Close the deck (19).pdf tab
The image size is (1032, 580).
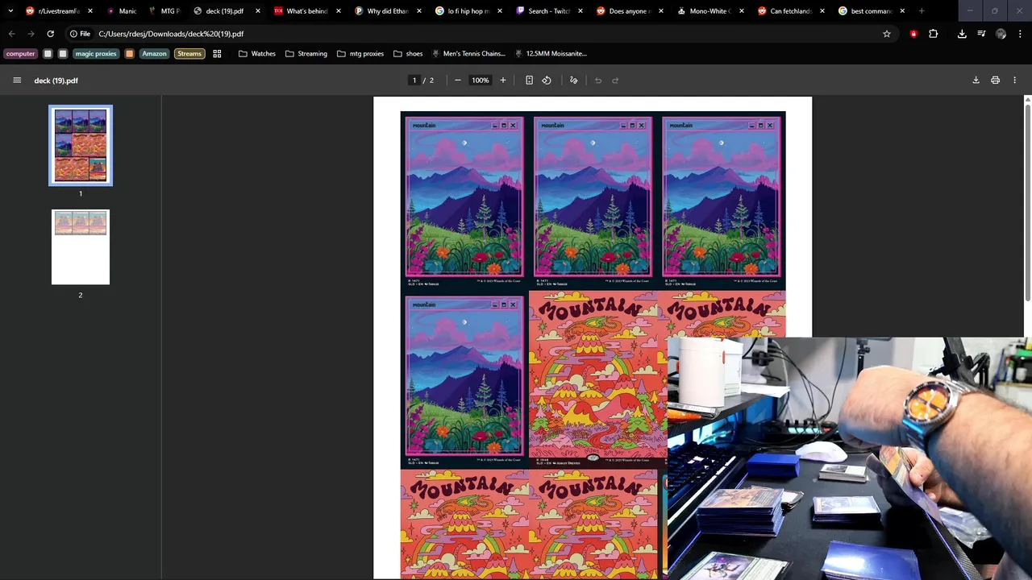tap(258, 11)
